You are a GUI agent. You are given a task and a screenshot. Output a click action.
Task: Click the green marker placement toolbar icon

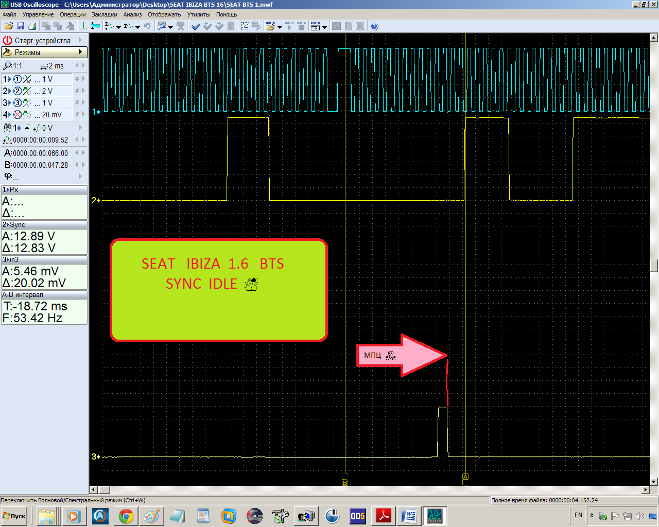(x=83, y=26)
